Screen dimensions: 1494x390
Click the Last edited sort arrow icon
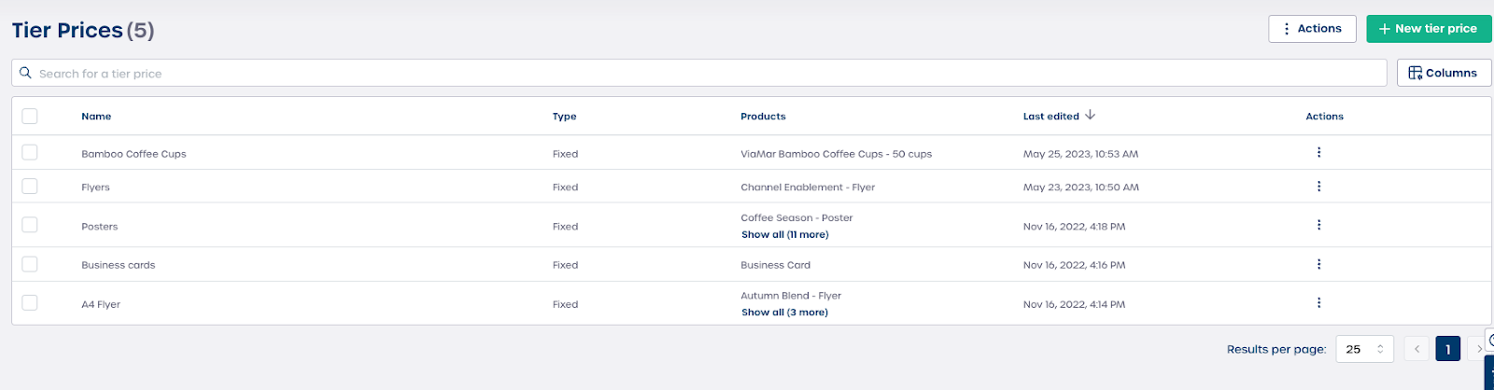1090,116
